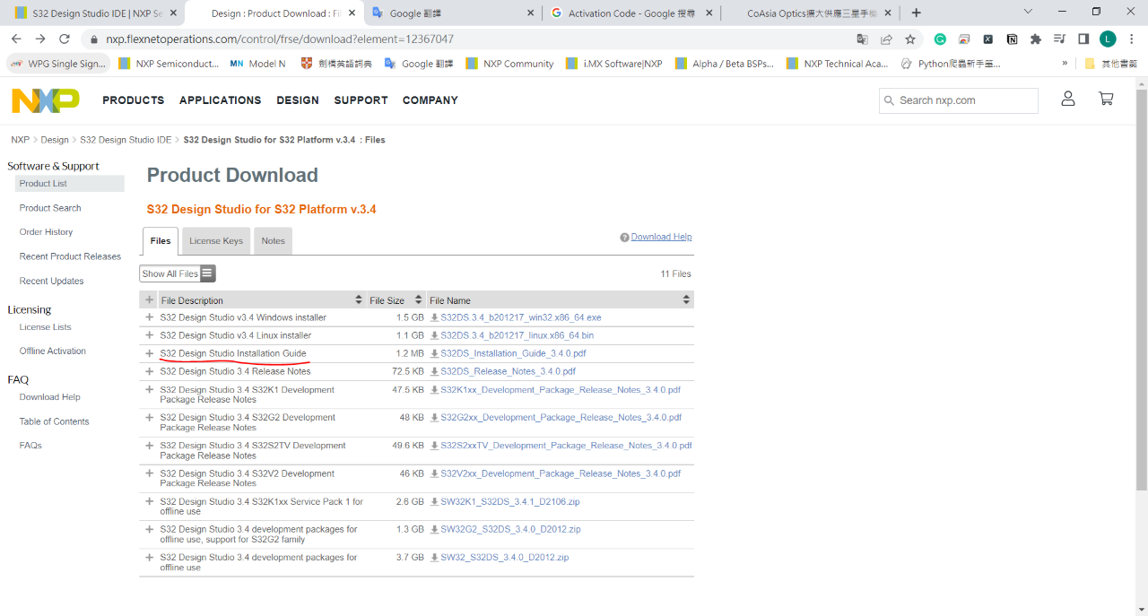Expand the Installation Guide row details

click(150, 353)
